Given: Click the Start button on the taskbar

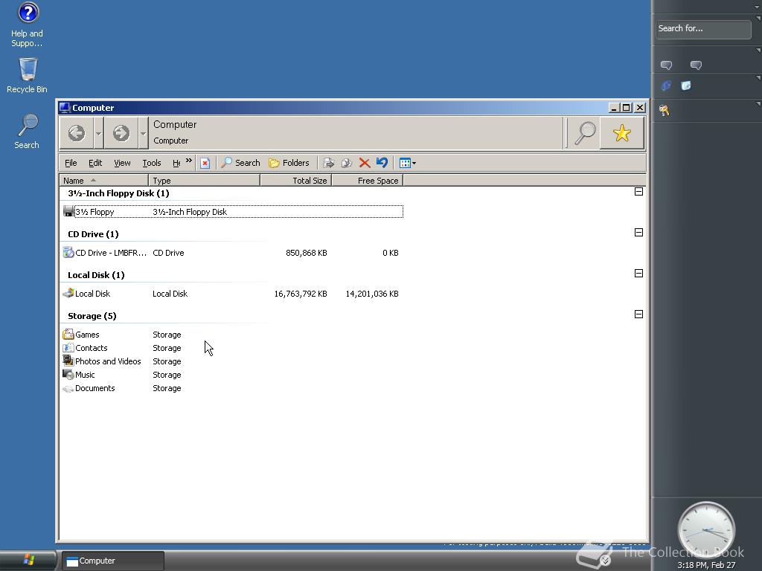Looking at the screenshot, I should (x=28, y=561).
